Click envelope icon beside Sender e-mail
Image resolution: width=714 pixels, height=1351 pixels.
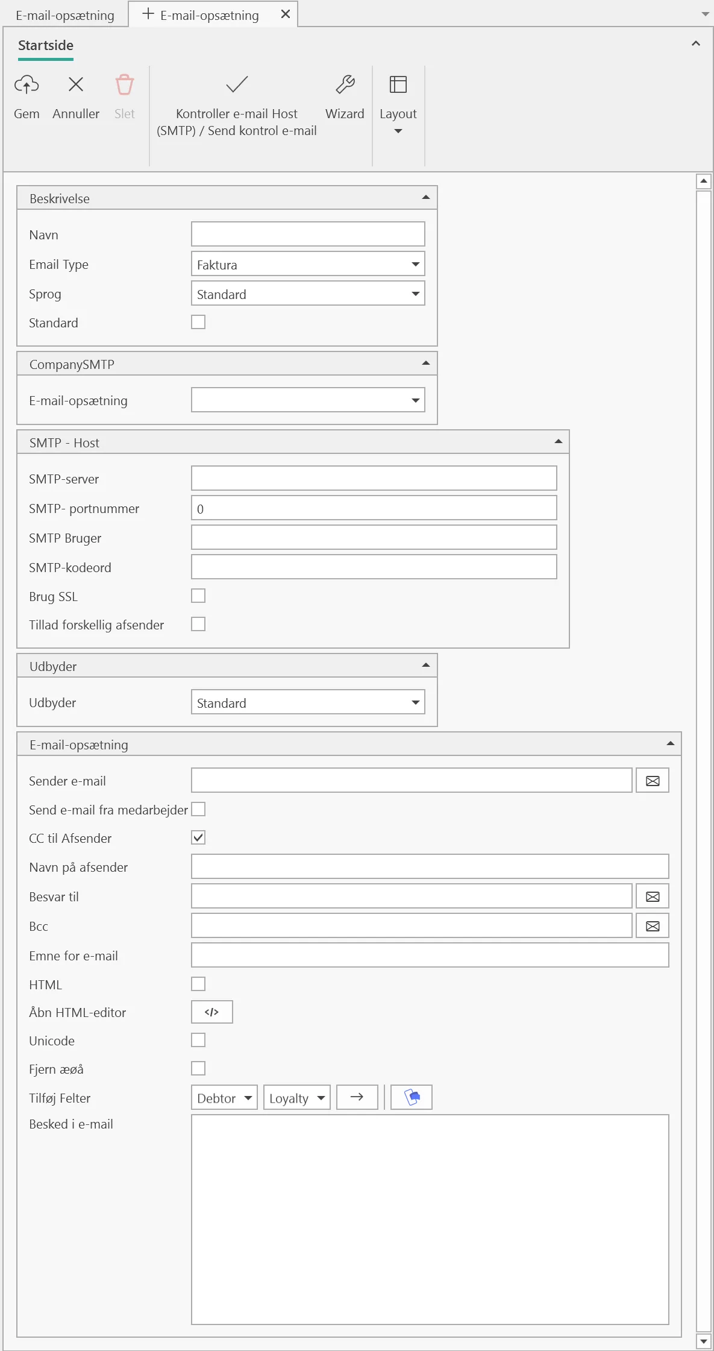(653, 781)
